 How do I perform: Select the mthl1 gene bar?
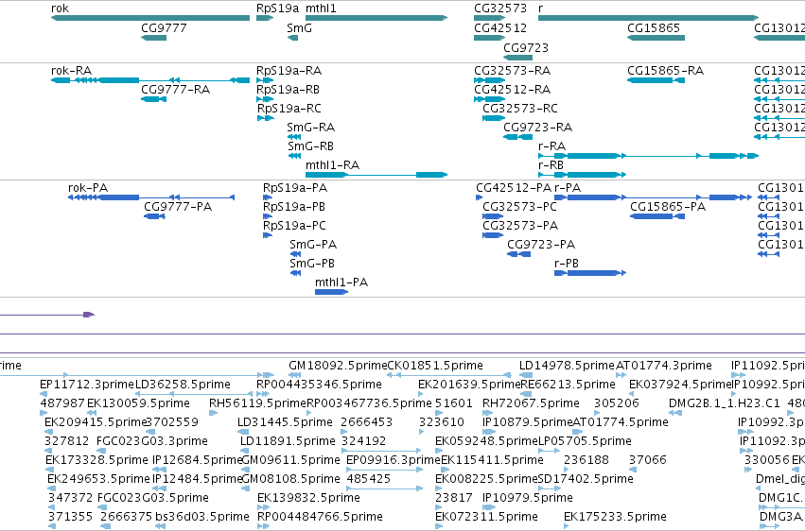click(376, 18)
